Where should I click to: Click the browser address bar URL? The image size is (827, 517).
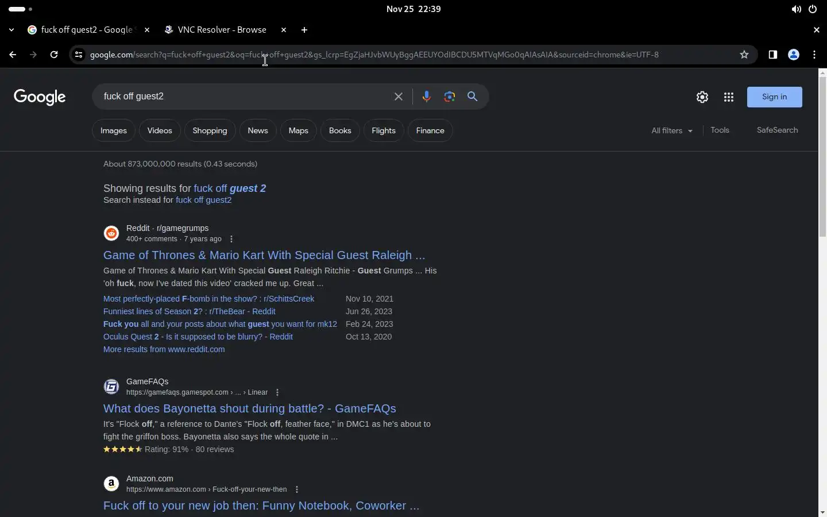point(374,55)
